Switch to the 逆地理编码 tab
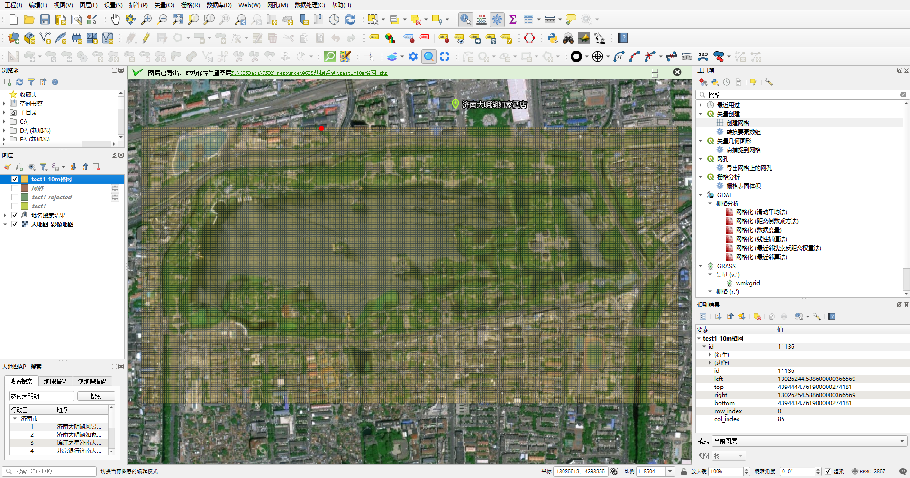910x478 pixels. pos(92,381)
